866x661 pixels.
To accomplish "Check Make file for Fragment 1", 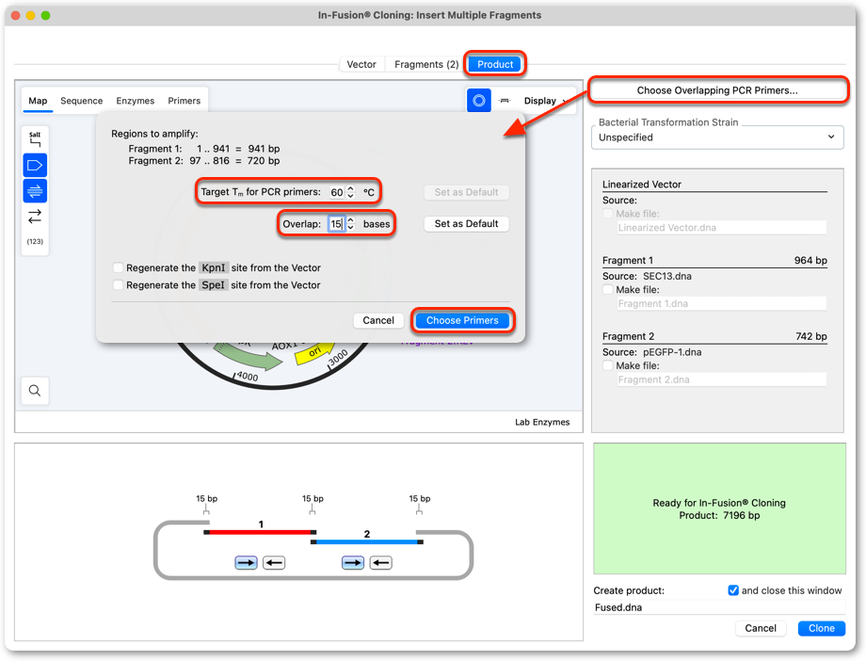I will tap(608, 290).
